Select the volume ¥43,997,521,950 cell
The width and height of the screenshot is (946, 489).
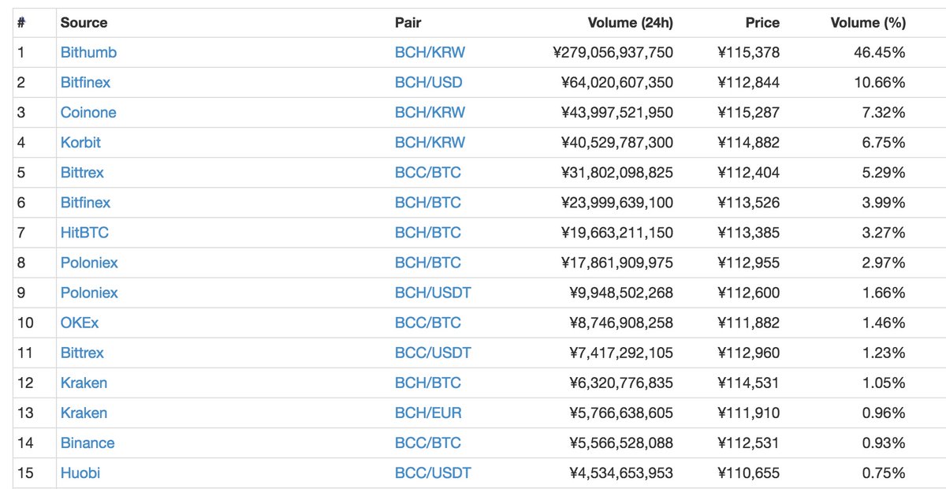tap(617, 113)
